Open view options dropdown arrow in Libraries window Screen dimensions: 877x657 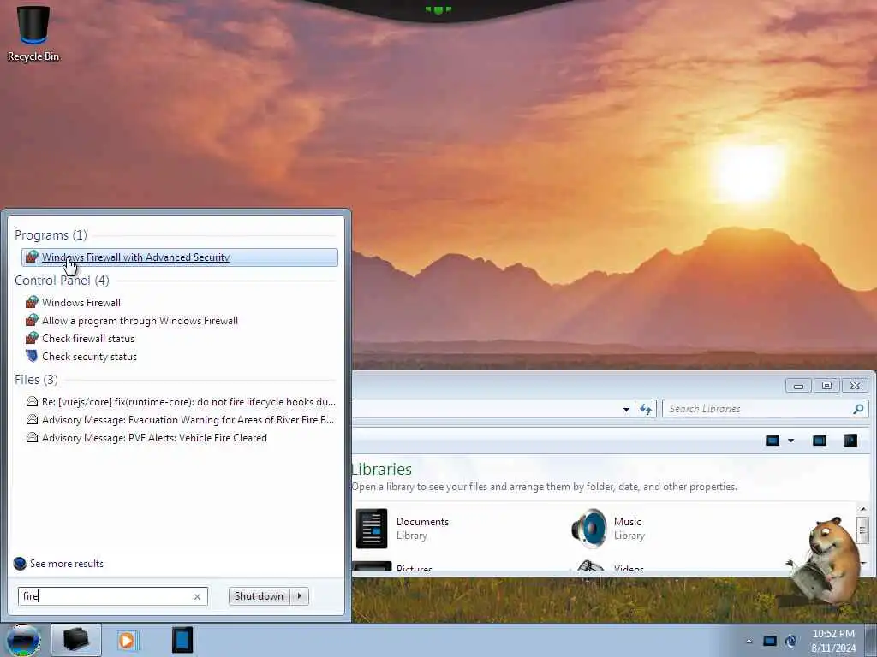(x=790, y=441)
